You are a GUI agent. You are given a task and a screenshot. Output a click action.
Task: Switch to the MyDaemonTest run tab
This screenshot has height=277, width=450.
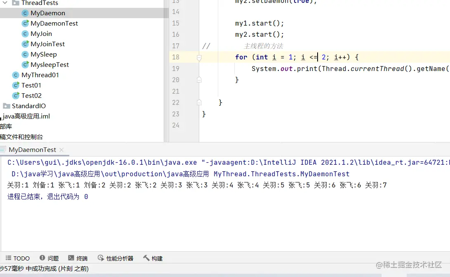click(33, 150)
